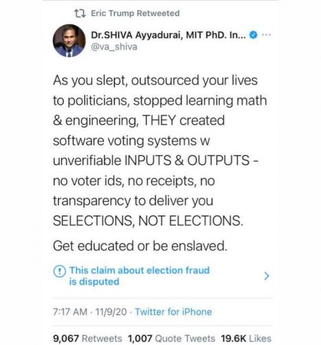The height and width of the screenshot is (345, 321).
Task: Click the retweet arrows icon
Action: (80, 13)
